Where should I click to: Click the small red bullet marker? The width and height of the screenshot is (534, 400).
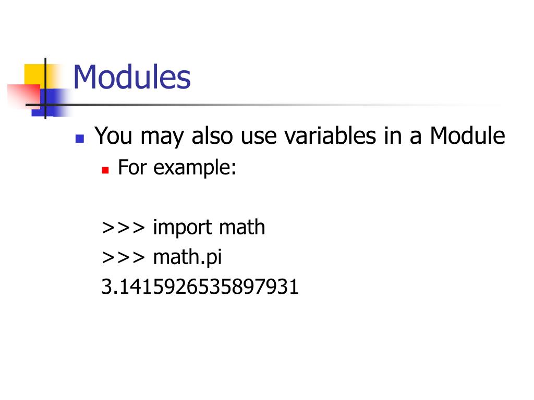105,170
